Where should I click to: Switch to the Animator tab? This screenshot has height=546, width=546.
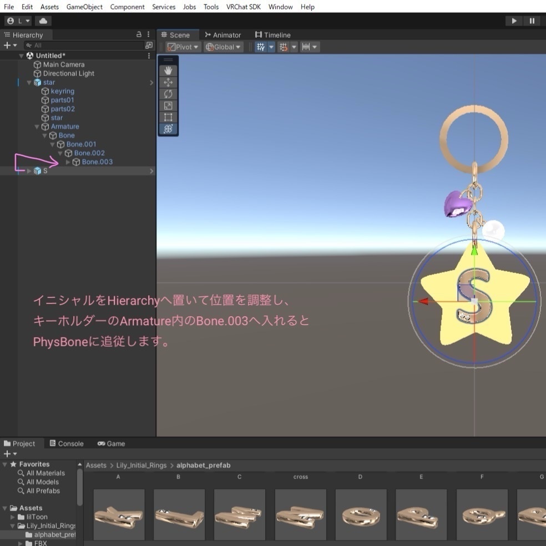(223, 34)
